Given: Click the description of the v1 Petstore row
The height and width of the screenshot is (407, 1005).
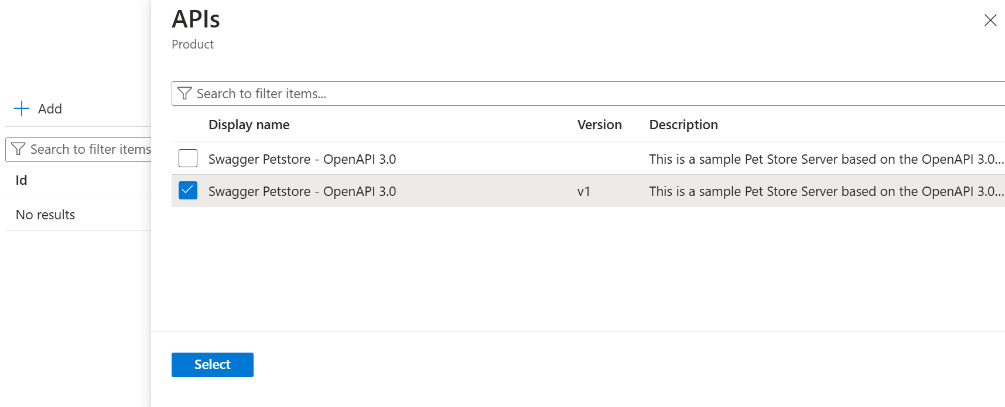Looking at the screenshot, I should tap(826, 191).
